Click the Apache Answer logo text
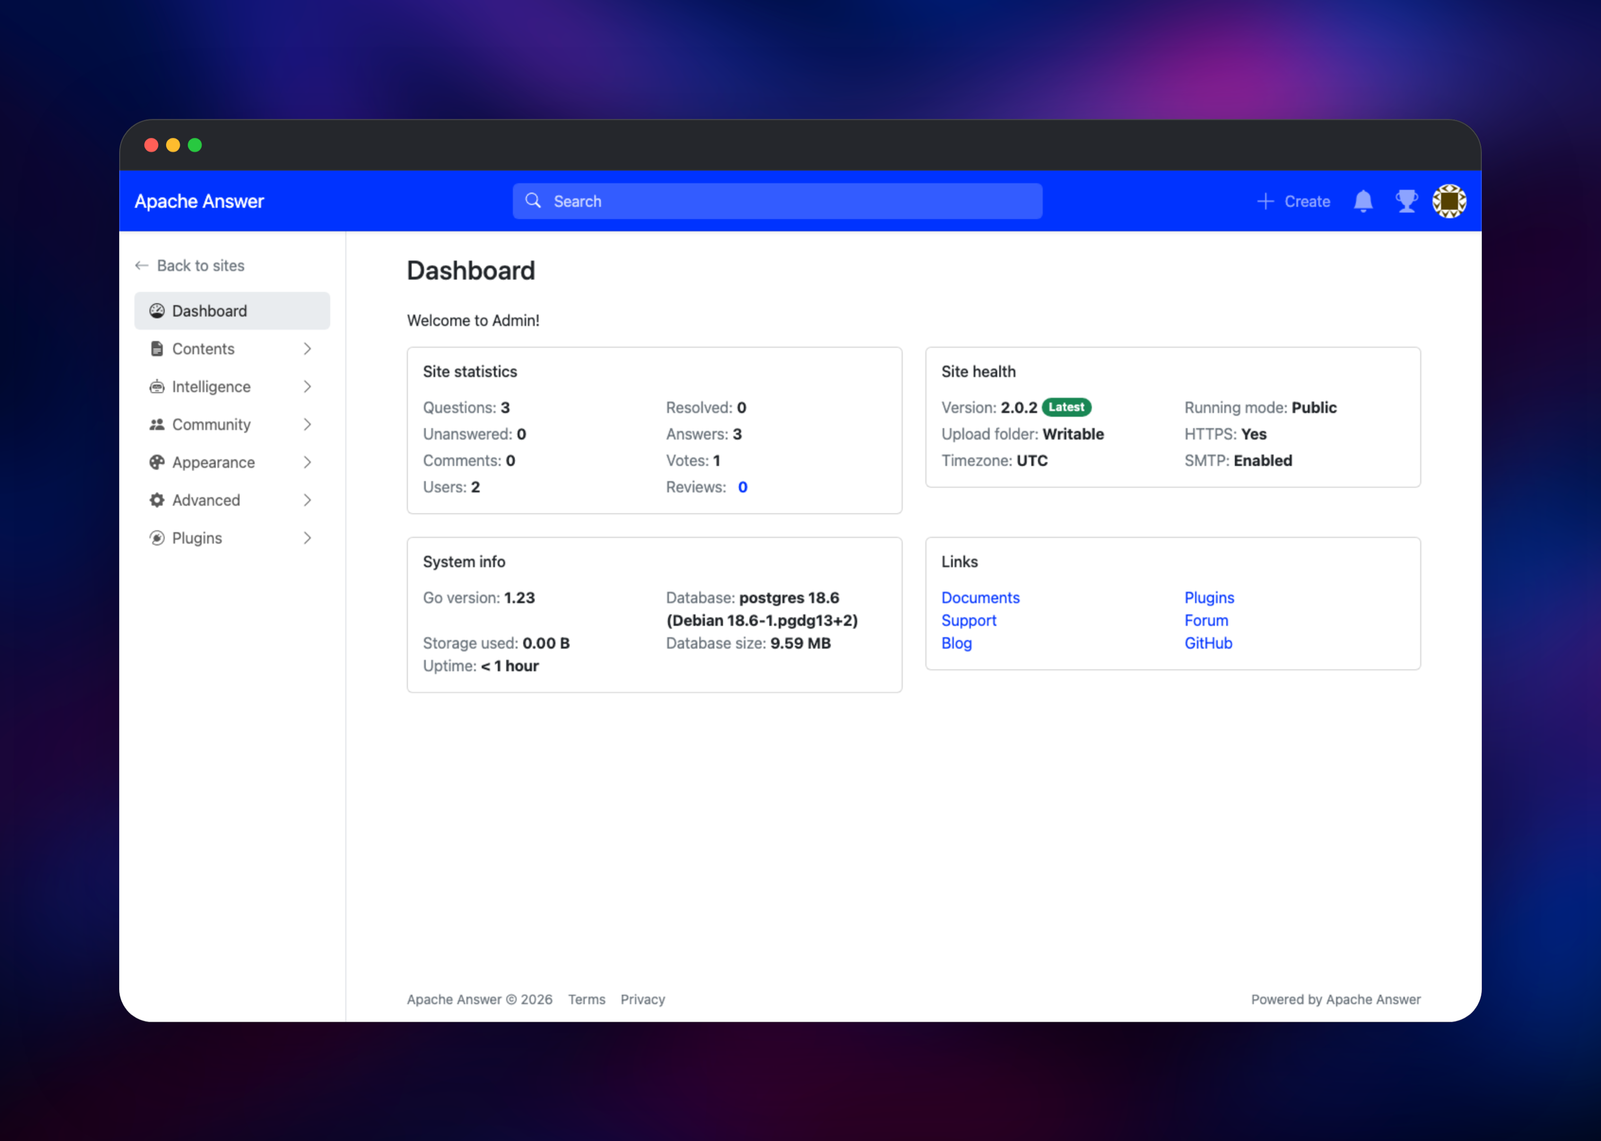 (200, 202)
